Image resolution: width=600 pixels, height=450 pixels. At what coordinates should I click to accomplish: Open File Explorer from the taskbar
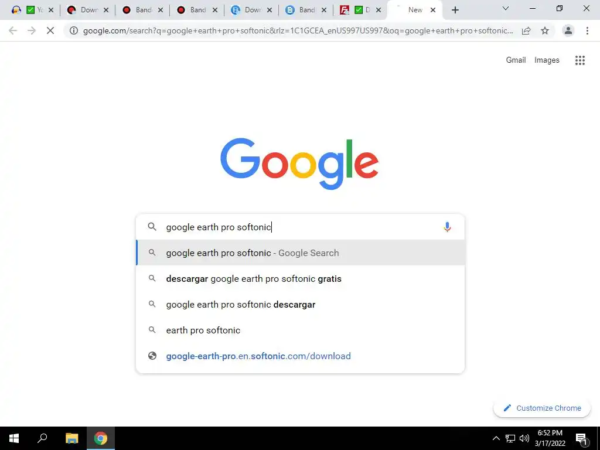point(71,438)
